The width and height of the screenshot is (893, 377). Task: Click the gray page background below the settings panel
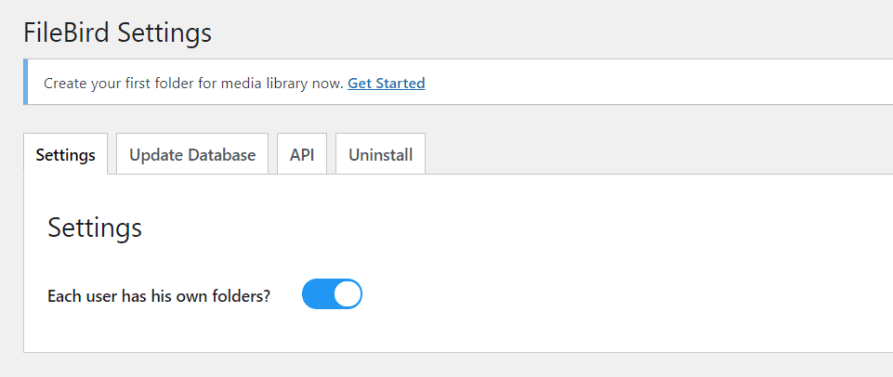446,365
